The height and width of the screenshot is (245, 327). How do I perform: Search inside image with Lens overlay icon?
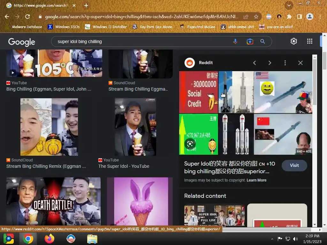190,144
